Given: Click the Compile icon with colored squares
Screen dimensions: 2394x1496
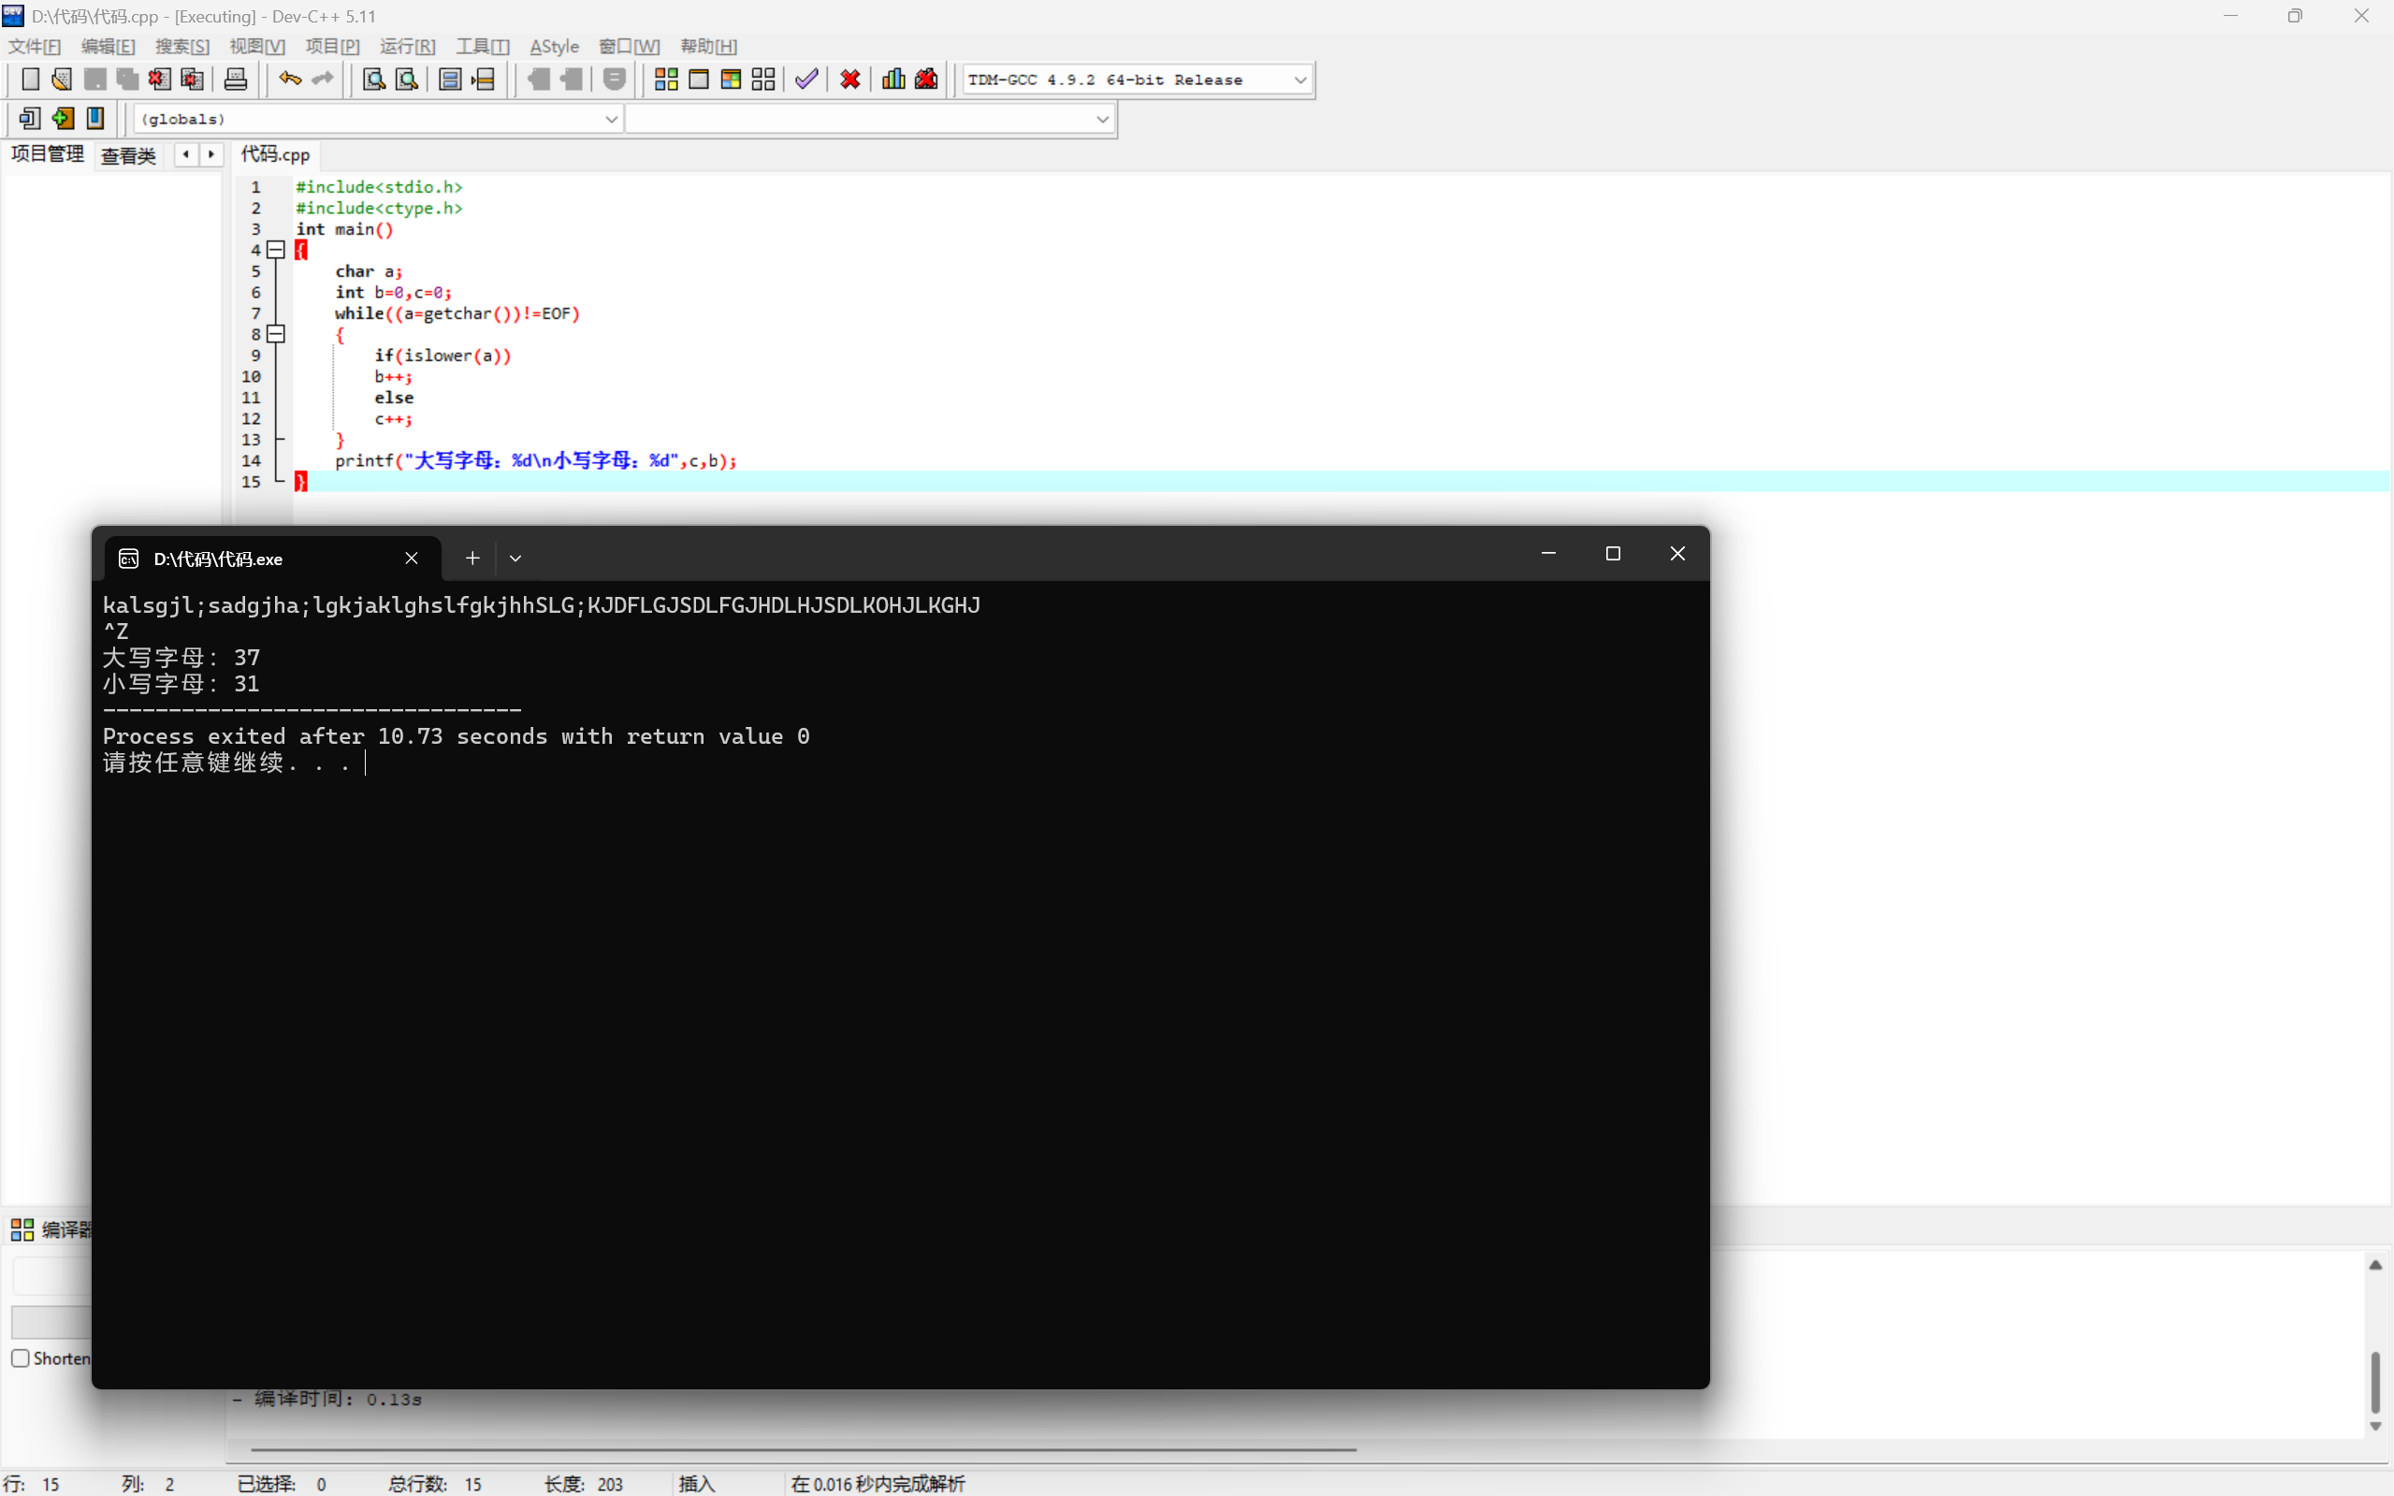Looking at the screenshot, I should 666,80.
